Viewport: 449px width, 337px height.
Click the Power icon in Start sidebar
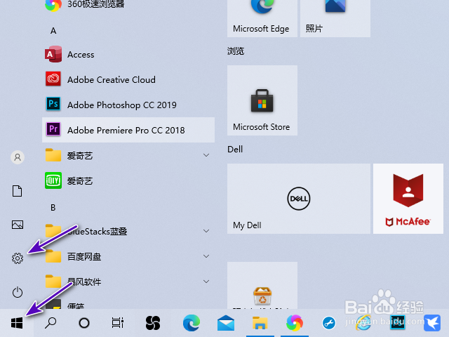[18, 292]
